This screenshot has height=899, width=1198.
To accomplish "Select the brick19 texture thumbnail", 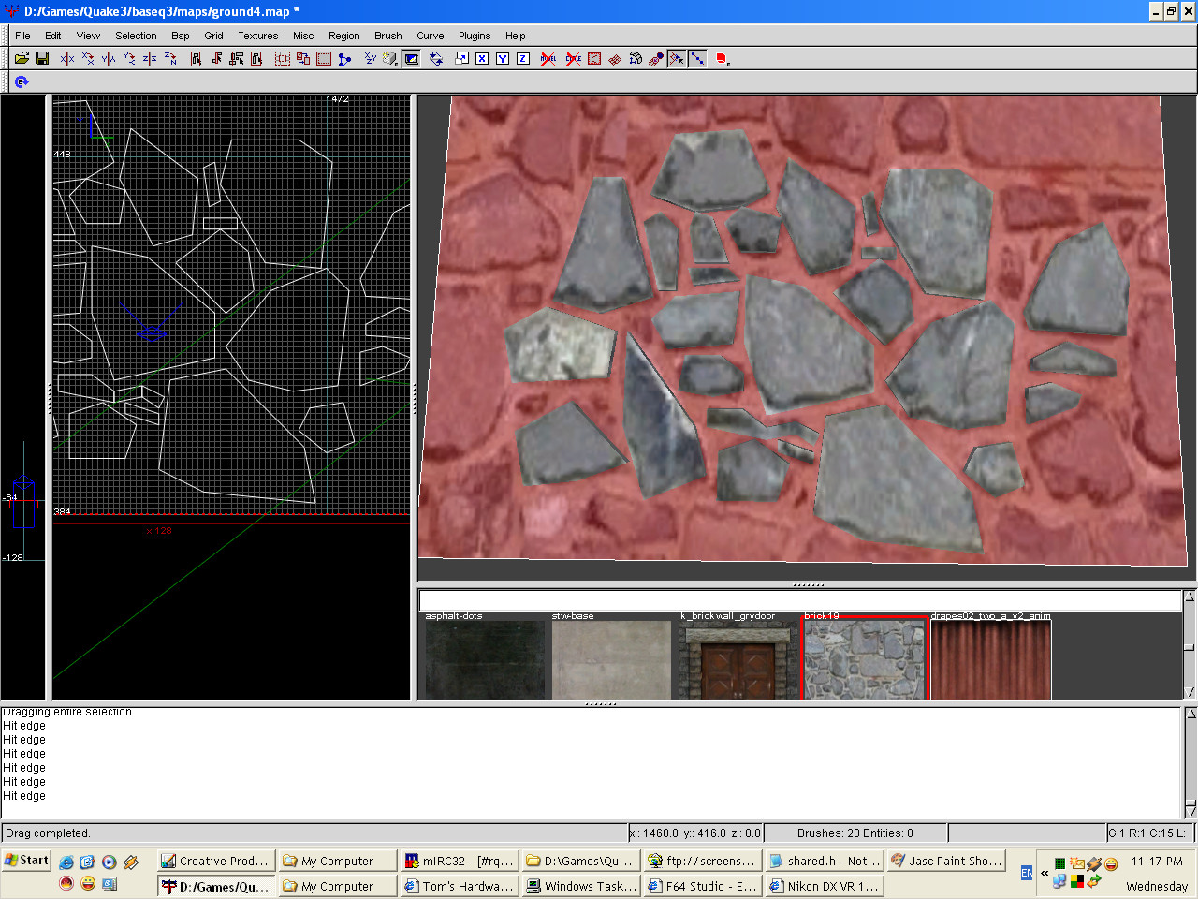I will click(x=864, y=659).
